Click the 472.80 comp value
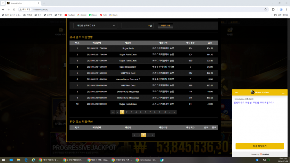Screen dimensions: 290x163 [x=210, y=73]
